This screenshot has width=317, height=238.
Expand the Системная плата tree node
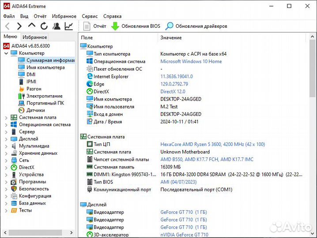[x=6, y=118]
